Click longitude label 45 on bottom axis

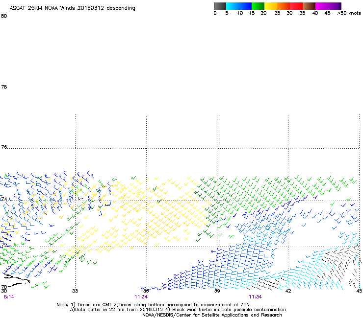coord(359,291)
